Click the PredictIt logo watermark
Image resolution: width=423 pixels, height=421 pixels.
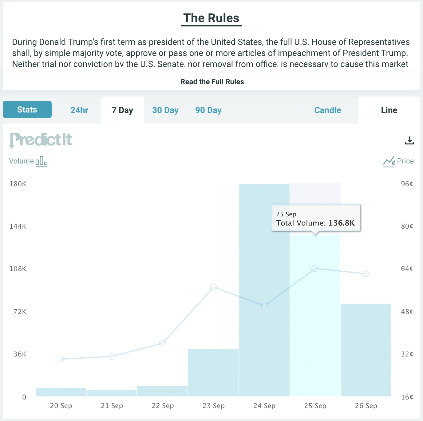pyautogui.click(x=41, y=140)
